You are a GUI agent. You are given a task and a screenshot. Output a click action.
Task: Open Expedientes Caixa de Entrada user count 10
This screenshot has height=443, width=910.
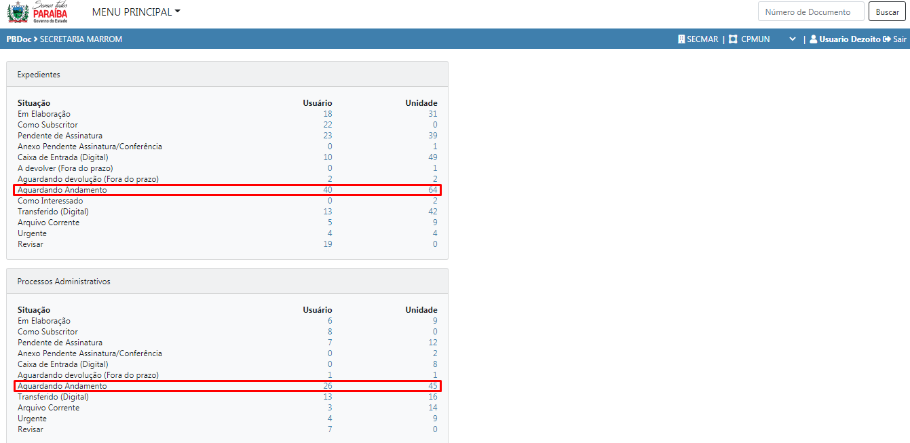(328, 157)
